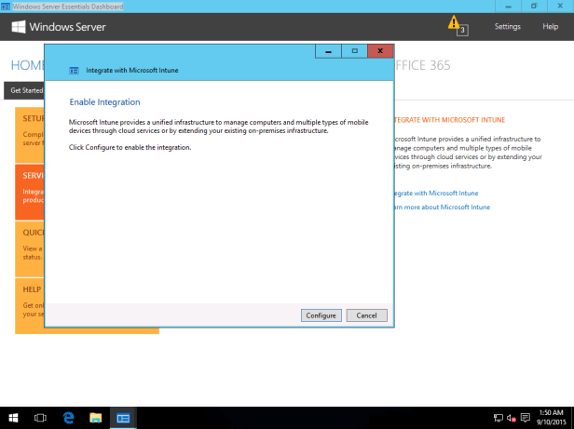
Task: Open File Explorer from the taskbar
Action: pos(95,418)
